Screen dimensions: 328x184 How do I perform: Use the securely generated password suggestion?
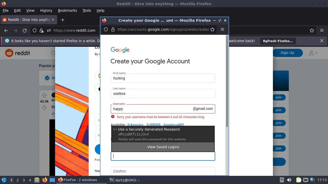tap(163, 134)
